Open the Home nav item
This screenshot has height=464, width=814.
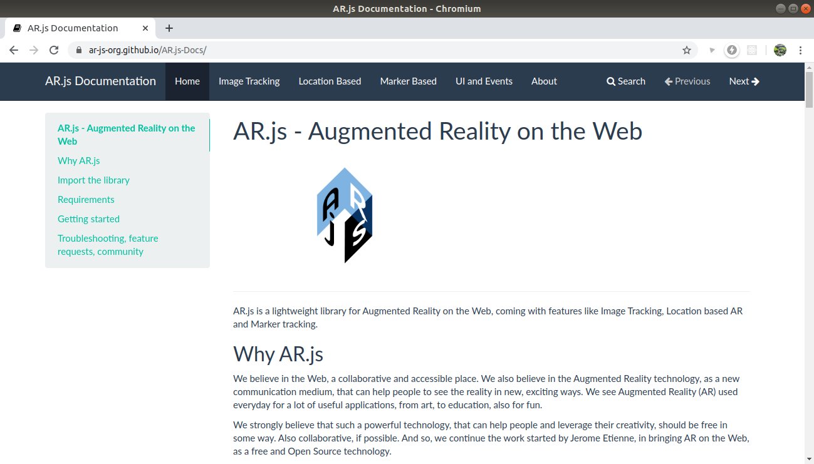[x=187, y=81]
